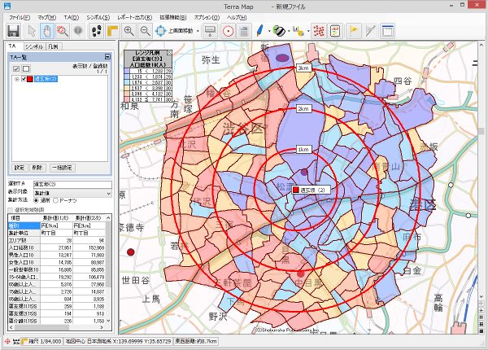Open the オプション(O) menu

(207, 17)
